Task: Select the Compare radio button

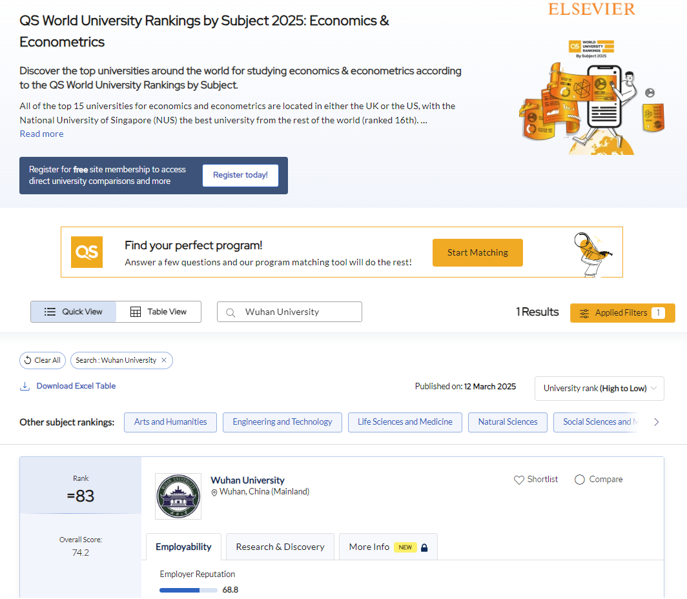Action: pos(579,480)
